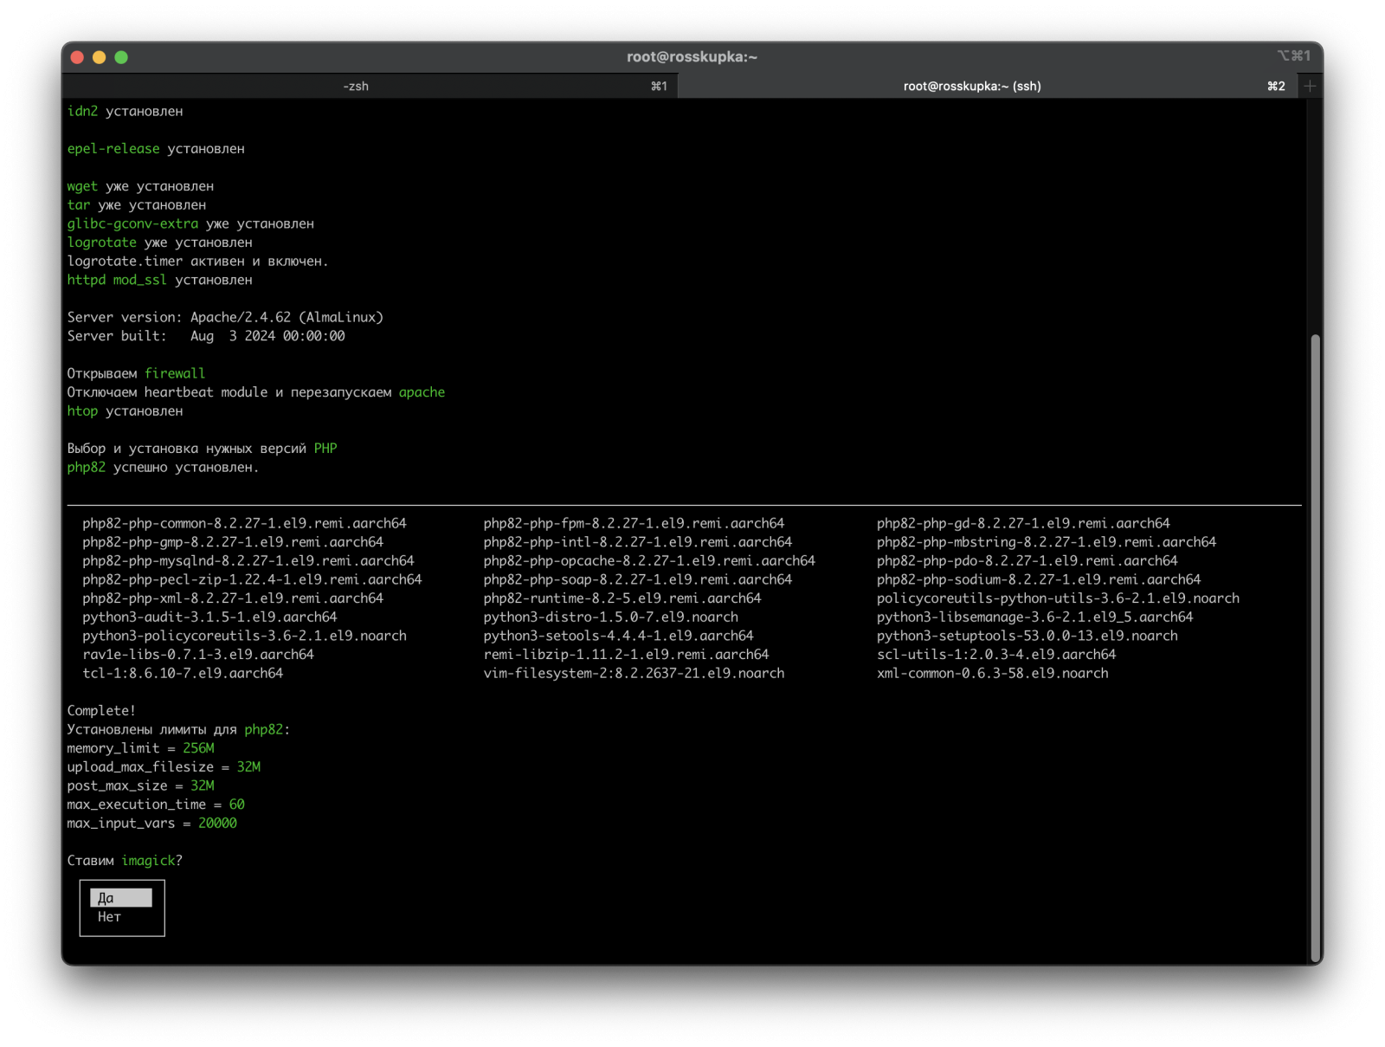Click the green 'epel-release' text
The height and width of the screenshot is (1047, 1385).
pos(113,149)
